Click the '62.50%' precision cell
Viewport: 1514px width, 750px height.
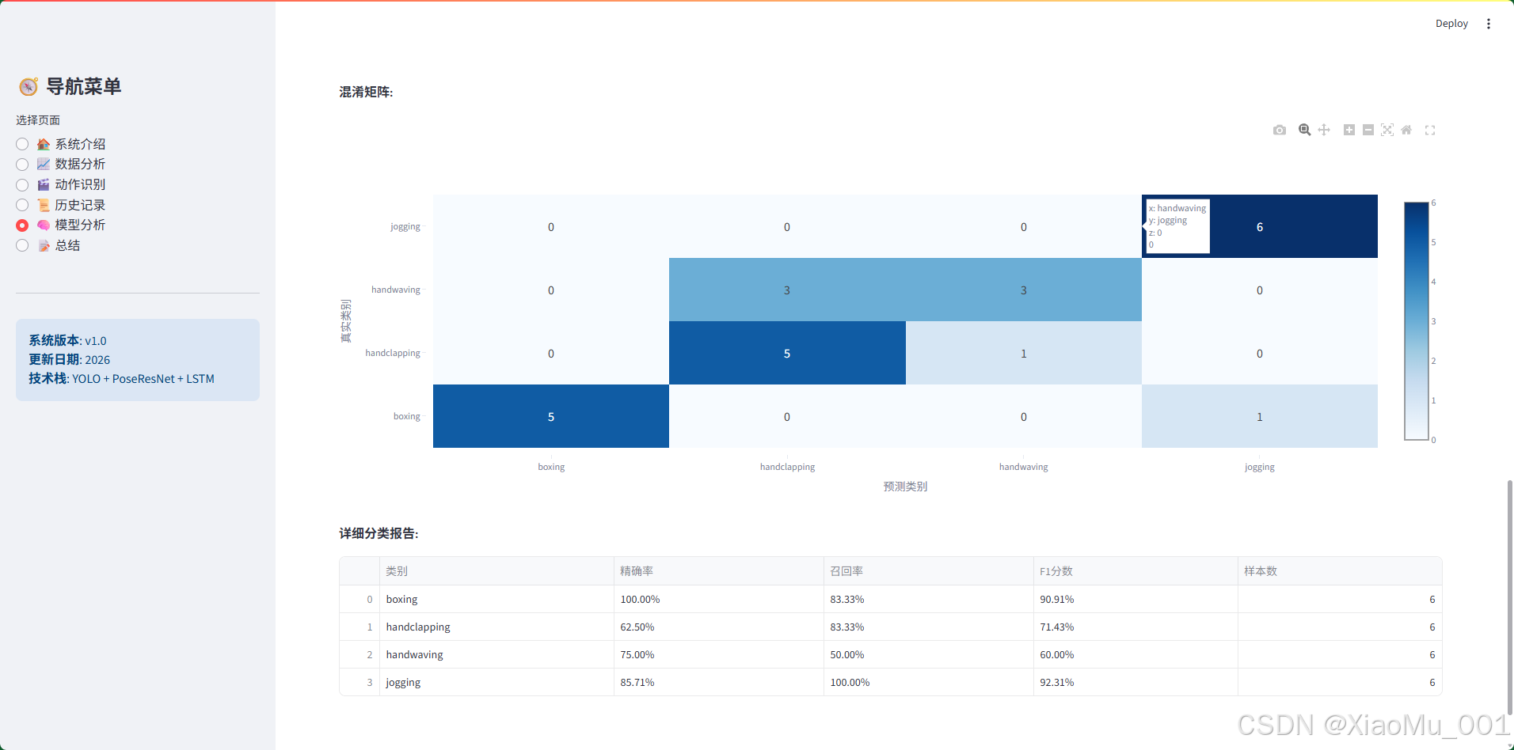pos(718,627)
